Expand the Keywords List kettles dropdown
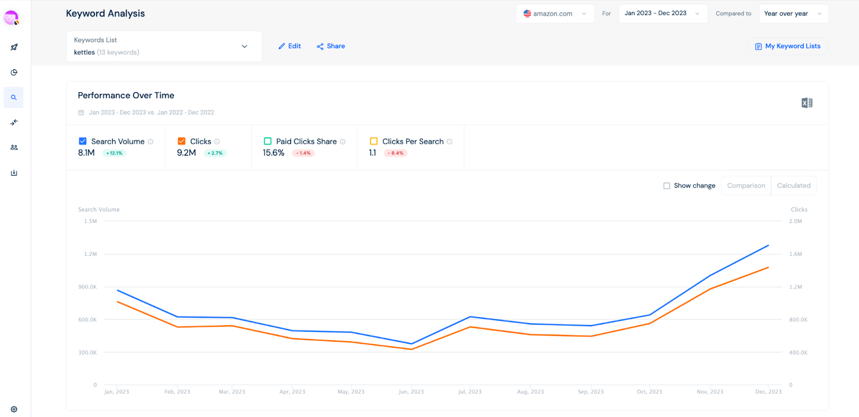The width and height of the screenshot is (859, 417). 164,46
